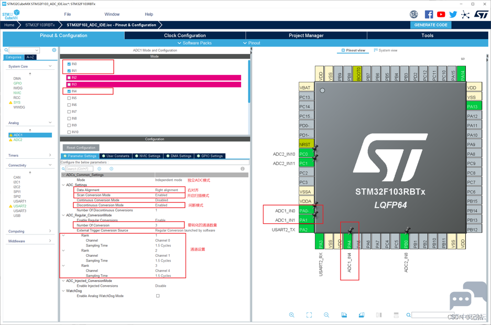Open the Help menu

[x=149, y=14]
